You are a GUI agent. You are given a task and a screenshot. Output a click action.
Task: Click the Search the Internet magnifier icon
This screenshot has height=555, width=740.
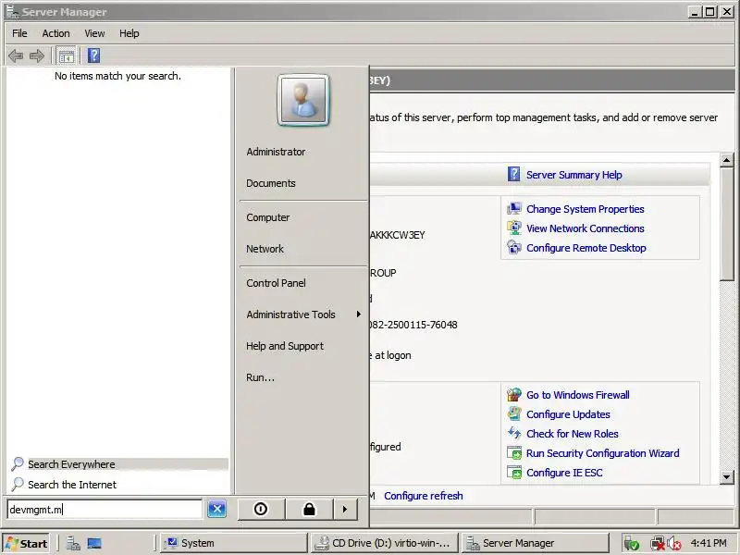click(x=18, y=484)
